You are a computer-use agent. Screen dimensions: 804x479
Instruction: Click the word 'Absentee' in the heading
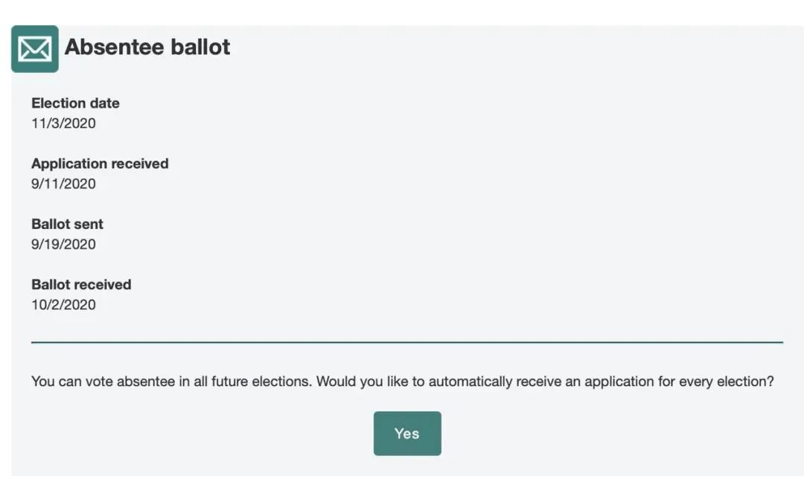[115, 47]
